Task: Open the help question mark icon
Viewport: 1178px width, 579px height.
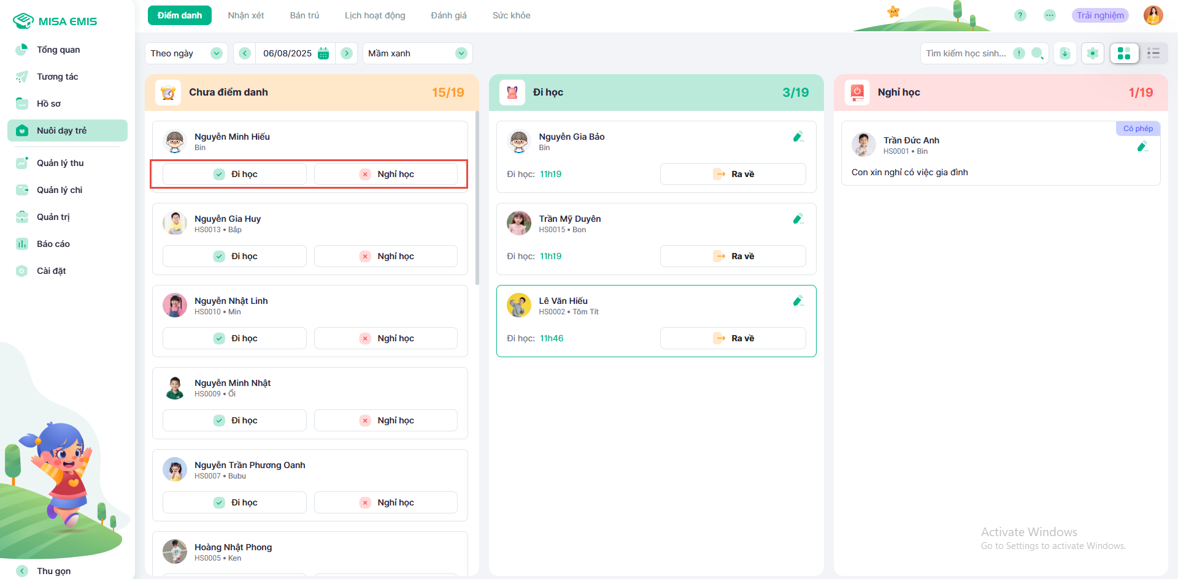Action: (1020, 15)
